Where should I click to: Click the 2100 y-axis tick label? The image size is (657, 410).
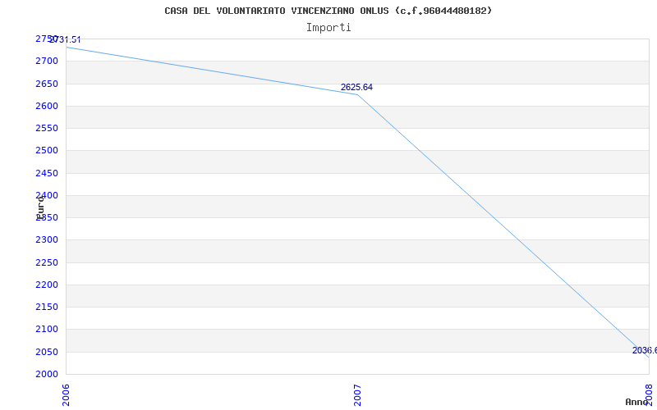click(47, 330)
